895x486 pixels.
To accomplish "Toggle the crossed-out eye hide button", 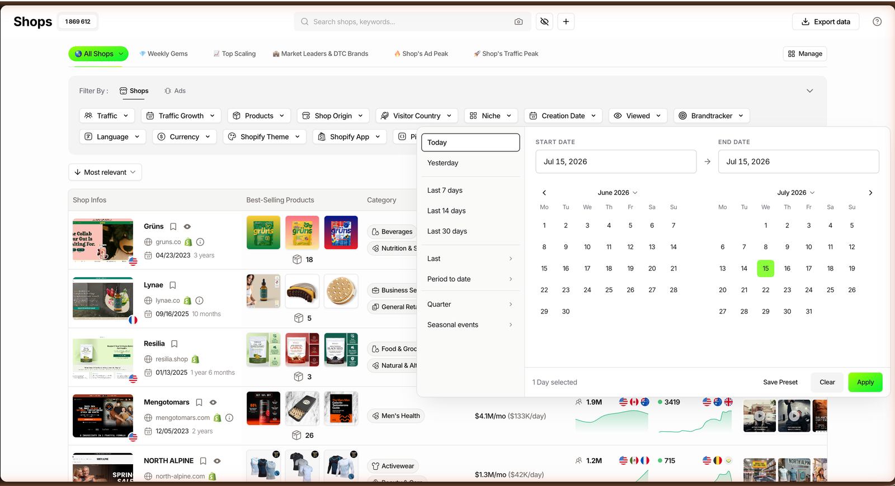I will (x=544, y=22).
